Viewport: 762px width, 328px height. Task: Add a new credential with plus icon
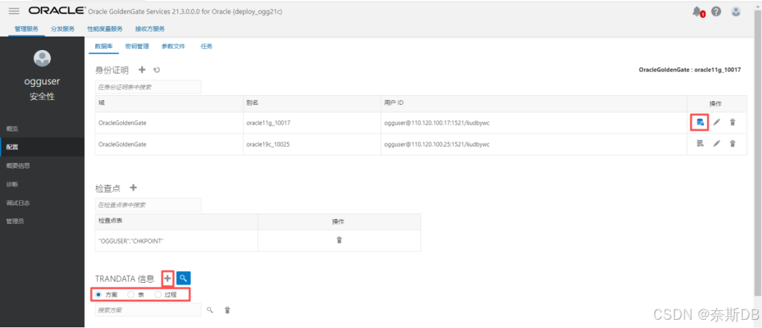142,70
